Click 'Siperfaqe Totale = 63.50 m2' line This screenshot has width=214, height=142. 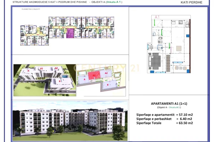point(164,123)
